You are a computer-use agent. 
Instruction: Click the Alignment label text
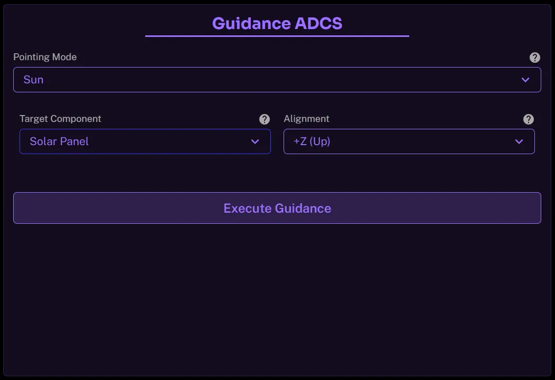coord(306,119)
